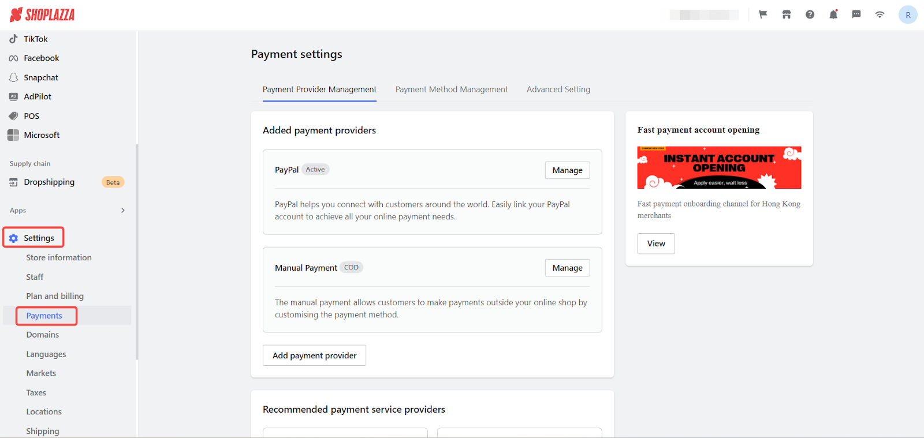Expand the Apps section chevron
The image size is (924, 438).
pos(122,211)
